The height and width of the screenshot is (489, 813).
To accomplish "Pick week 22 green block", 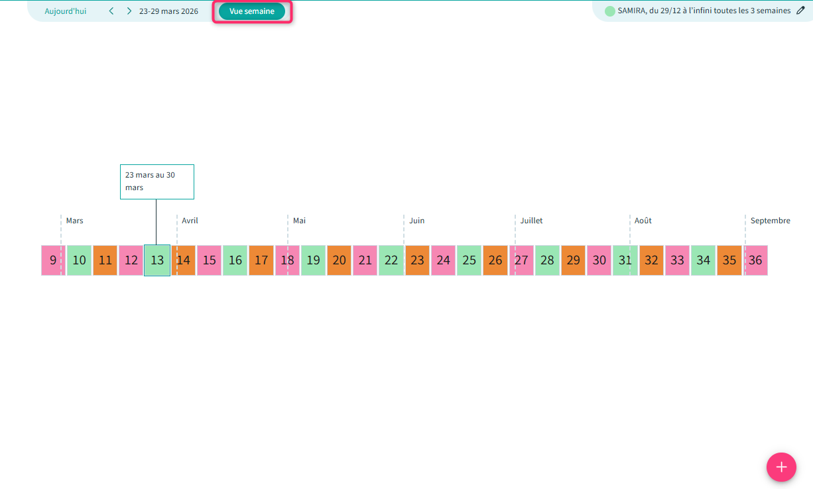I will click(x=391, y=260).
